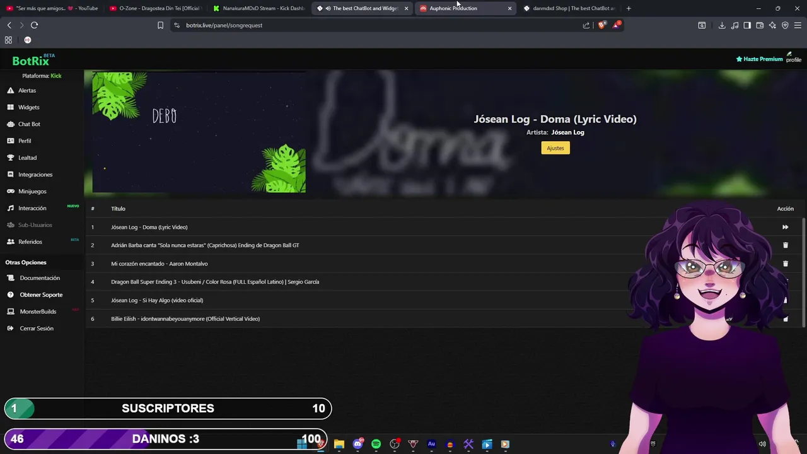
Task: Delete Billie Eilish song from queue
Action: point(785,318)
